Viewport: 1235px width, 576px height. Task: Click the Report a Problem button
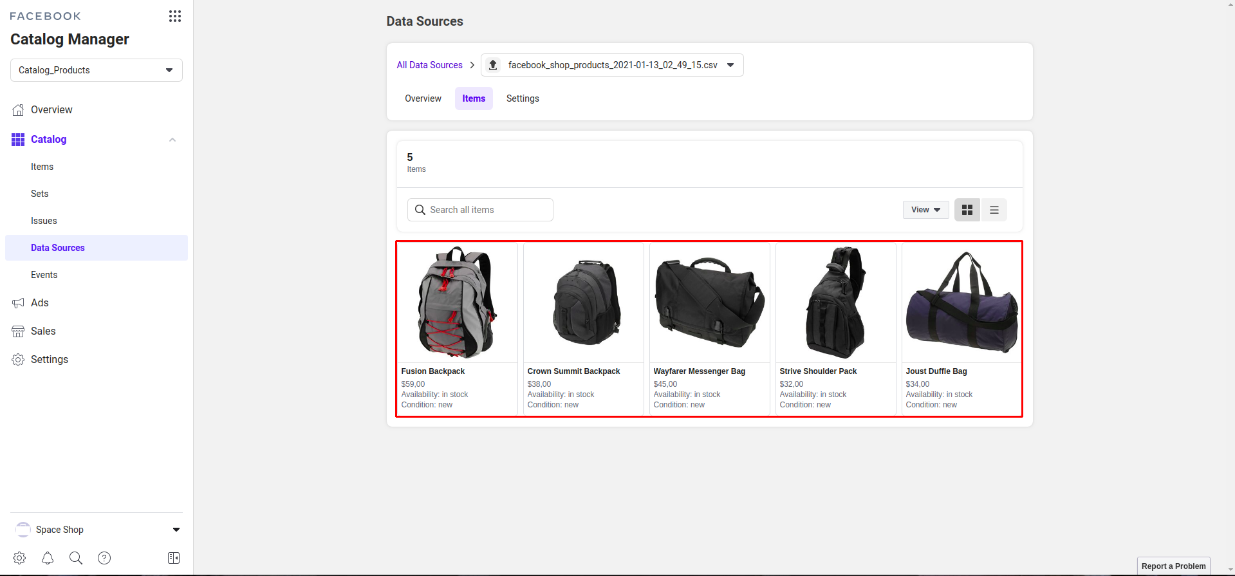click(x=1173, y=566)
